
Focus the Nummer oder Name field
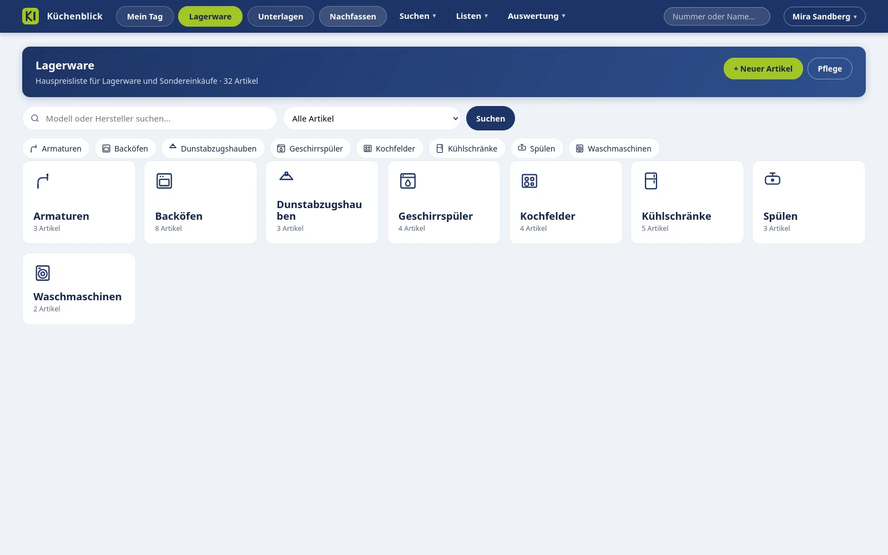click(717, 17)
